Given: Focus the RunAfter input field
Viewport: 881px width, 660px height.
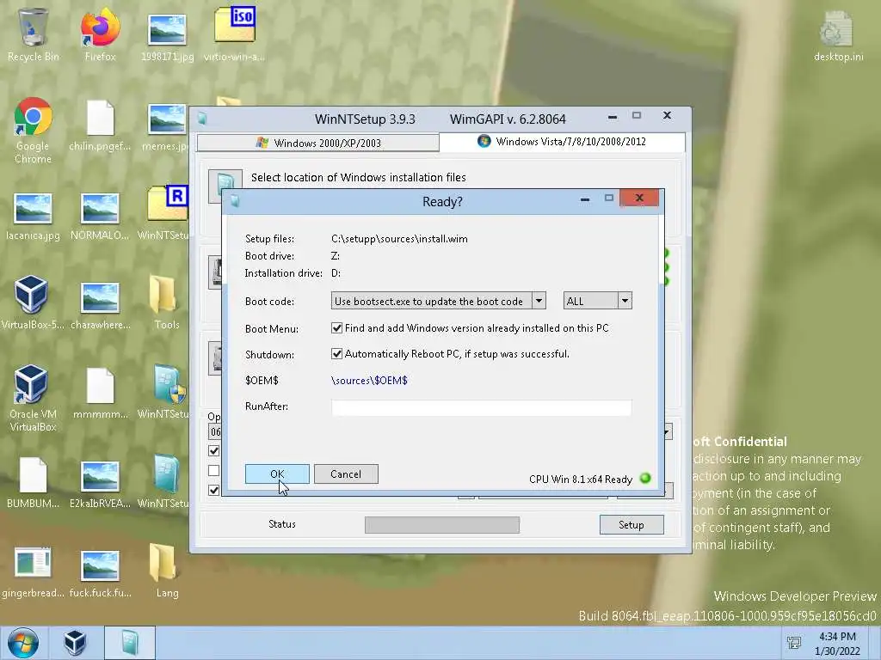Looking at the screenshot, I should 482,407.
